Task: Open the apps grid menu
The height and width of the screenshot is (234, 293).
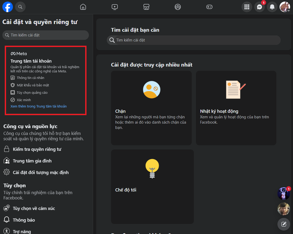Action: tap(247, 7)
